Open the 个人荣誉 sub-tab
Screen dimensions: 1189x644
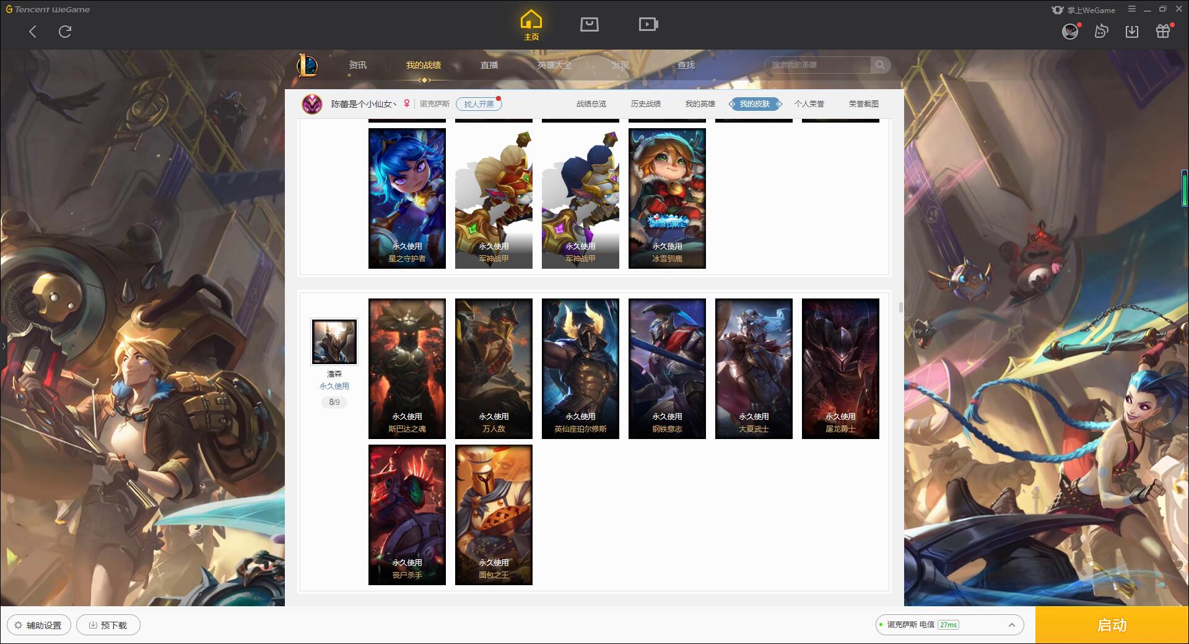coord(809,104)
